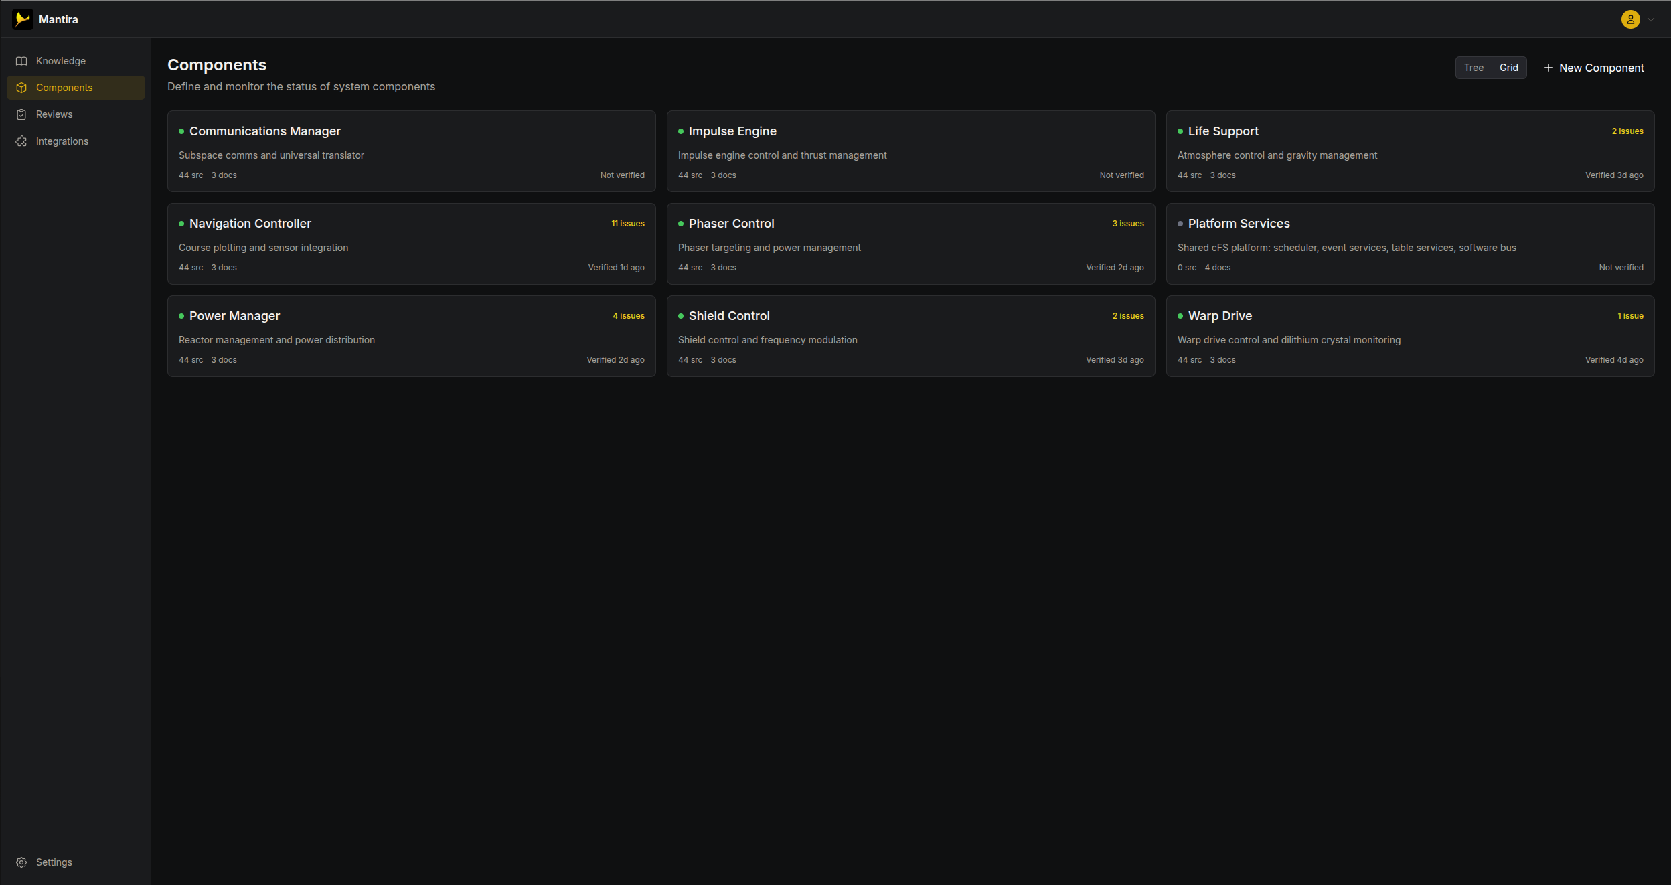Switch to Grid view
1671x885 pixels.
click(x=1508, y=68)
